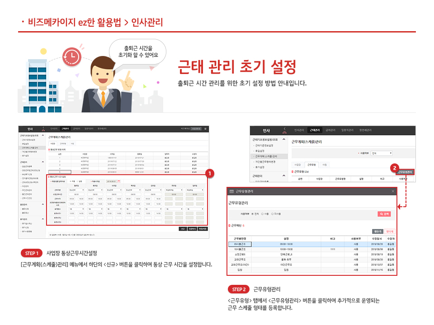Select the 사용 radio in the 근무유형관리 popup
Viewport: 434px width, 325px height.
pos(262,214)
